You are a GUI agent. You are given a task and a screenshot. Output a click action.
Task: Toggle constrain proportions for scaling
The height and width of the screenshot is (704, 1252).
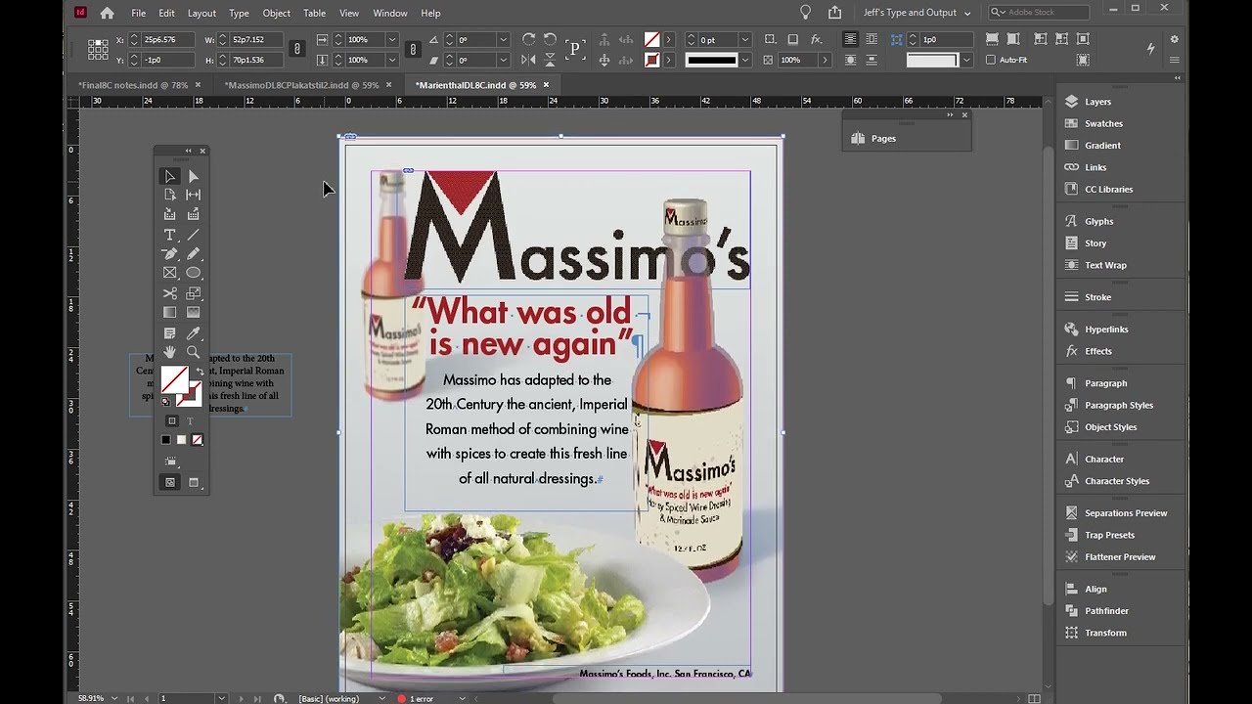pos(413,49)
